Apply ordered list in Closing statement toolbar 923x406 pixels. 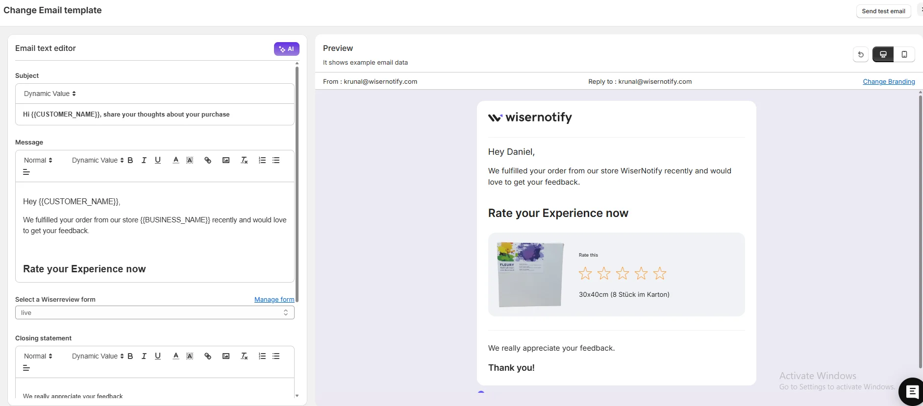[x=262, y=356]
